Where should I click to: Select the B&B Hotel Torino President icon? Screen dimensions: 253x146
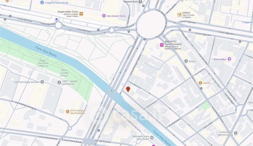coord(162,45)
